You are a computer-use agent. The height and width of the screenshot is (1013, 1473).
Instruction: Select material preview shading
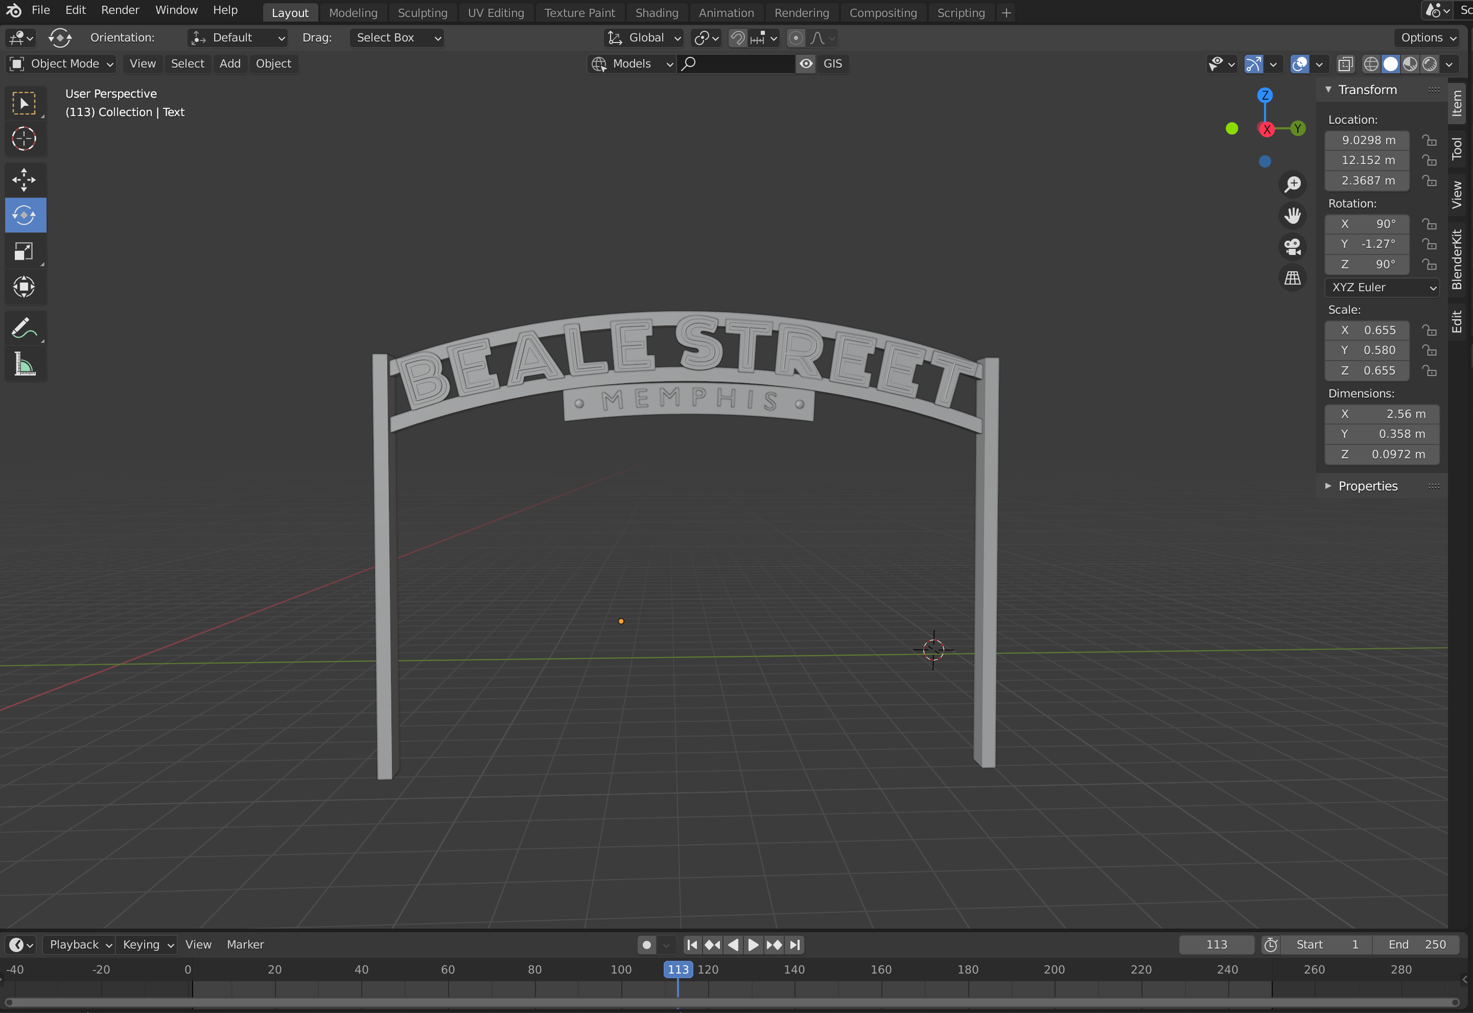pos(1410,64)
